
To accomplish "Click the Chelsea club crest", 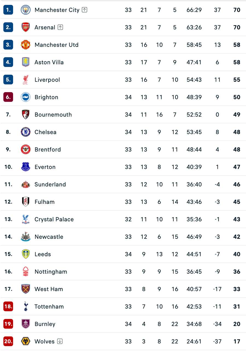I will [x=25, y=132].
